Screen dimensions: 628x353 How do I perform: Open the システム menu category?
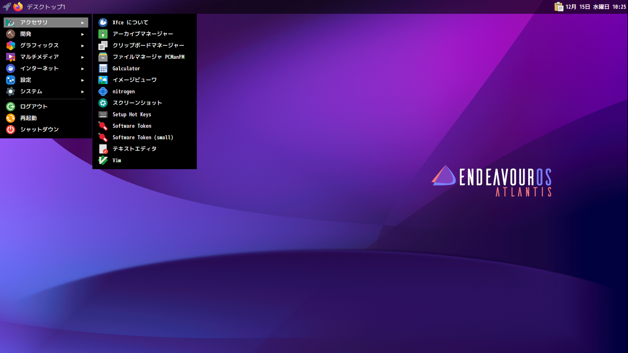46,91
